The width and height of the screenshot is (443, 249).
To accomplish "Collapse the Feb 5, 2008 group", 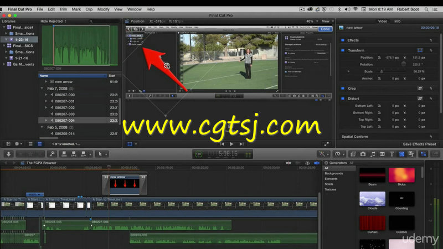I will [42, 127].
